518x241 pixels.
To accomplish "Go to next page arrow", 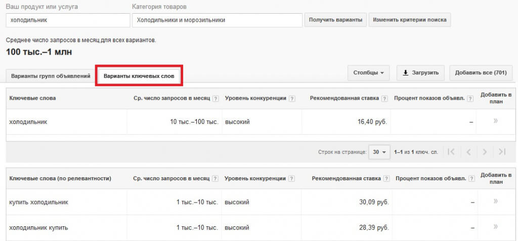I will point(485,152).
